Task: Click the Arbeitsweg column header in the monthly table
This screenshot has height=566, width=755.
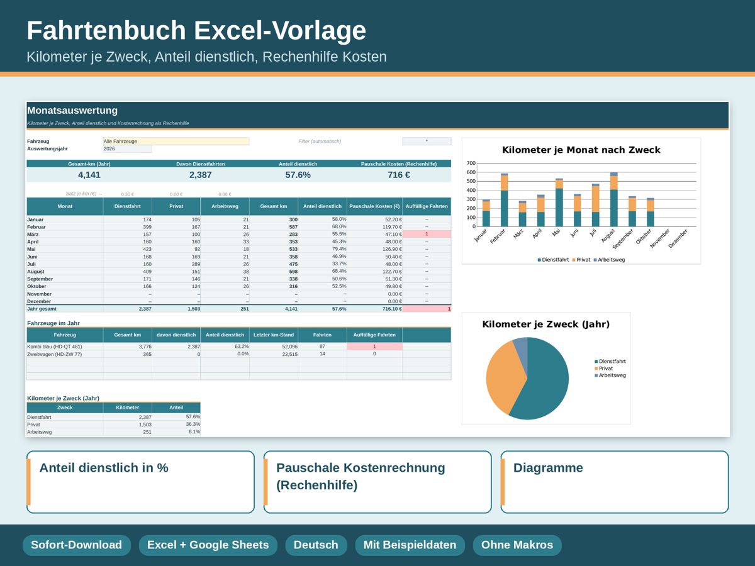Action: (x=225, y=206)
